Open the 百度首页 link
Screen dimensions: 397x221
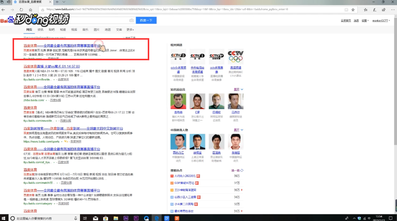click(346, 21)
